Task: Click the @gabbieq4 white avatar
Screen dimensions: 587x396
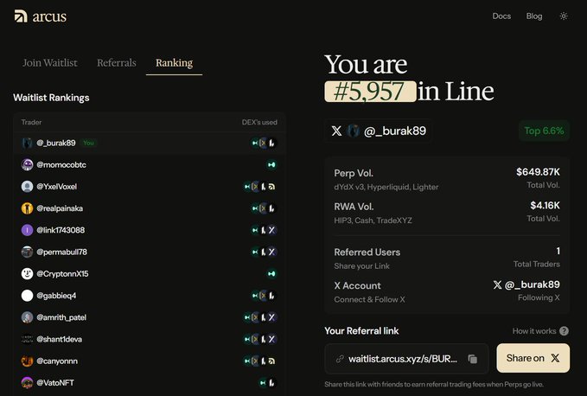Action: (27, 296)
